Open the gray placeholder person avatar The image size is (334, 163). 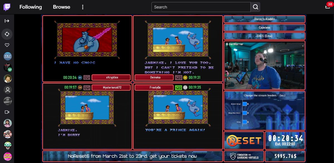click(8, 90)
